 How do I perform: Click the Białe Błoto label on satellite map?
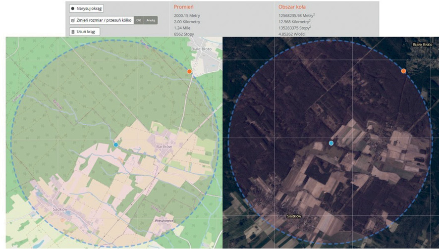click(423, 45)
